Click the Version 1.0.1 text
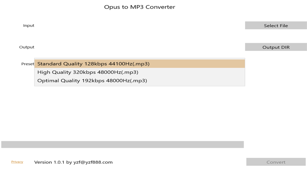This screenshot has width=307, height=172. (49, 162)
